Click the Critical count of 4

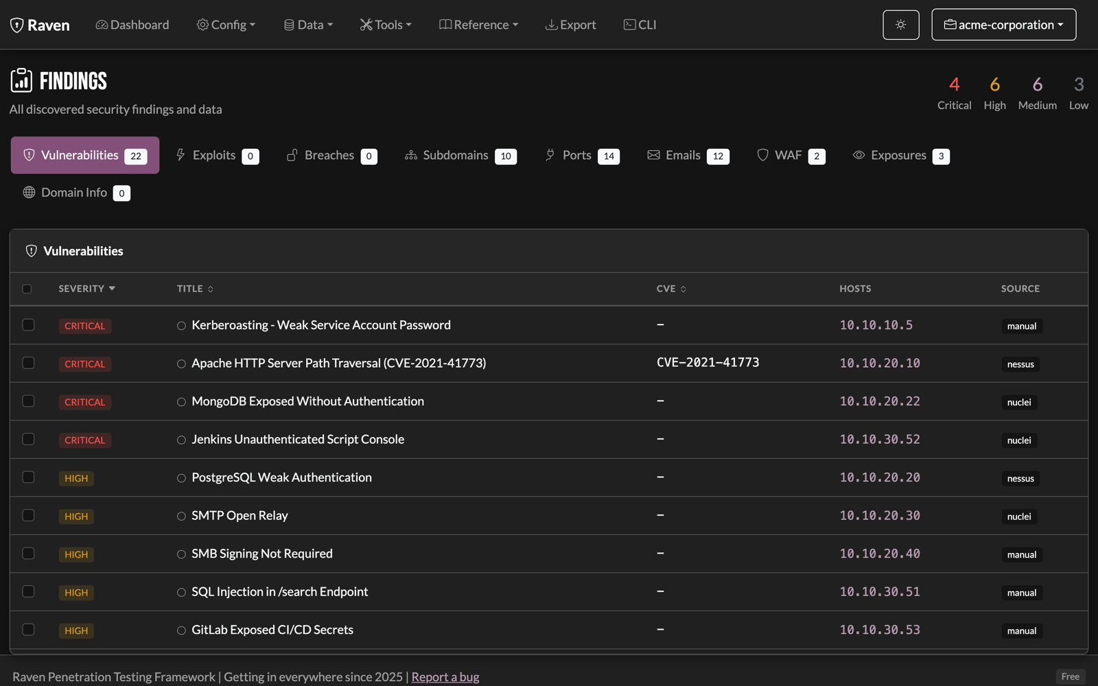(x=954, y=84)
